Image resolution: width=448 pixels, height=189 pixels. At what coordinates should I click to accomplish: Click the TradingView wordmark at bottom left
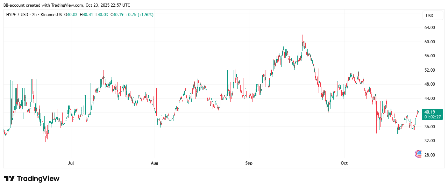coord(38,179)
